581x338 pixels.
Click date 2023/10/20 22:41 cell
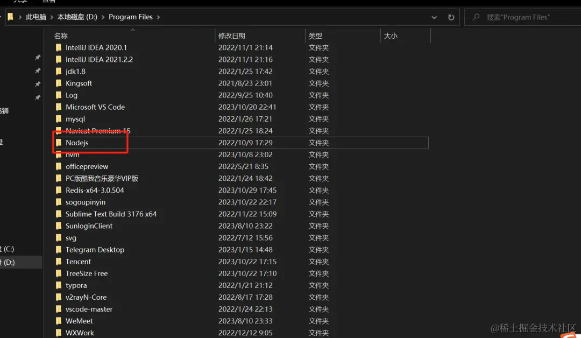247,107
